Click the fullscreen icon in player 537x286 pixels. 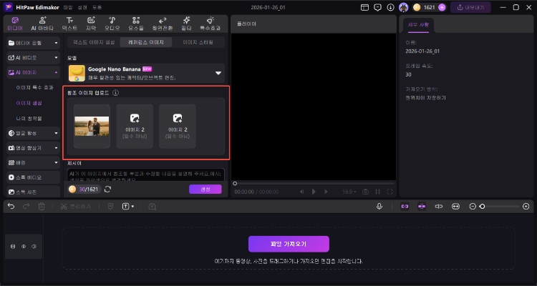click(390, 192)
